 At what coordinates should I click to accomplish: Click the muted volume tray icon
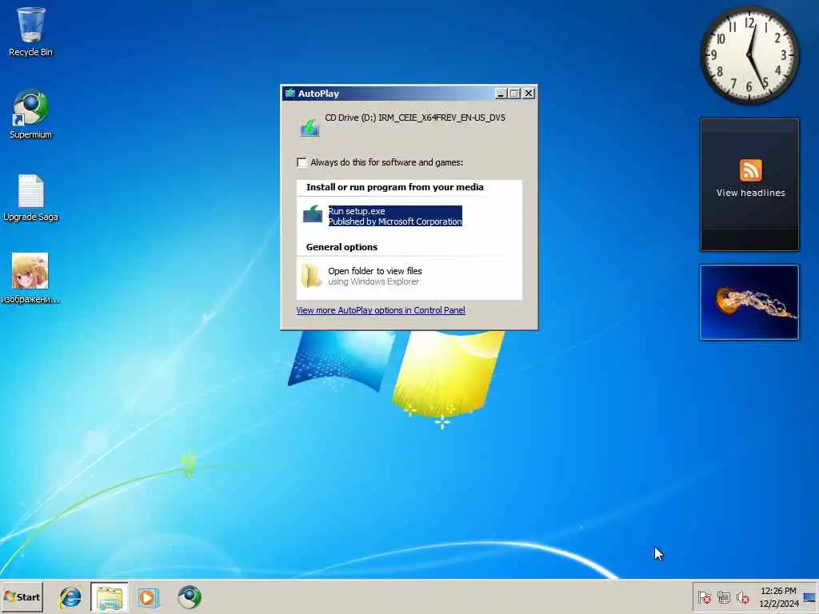point(742,597)
